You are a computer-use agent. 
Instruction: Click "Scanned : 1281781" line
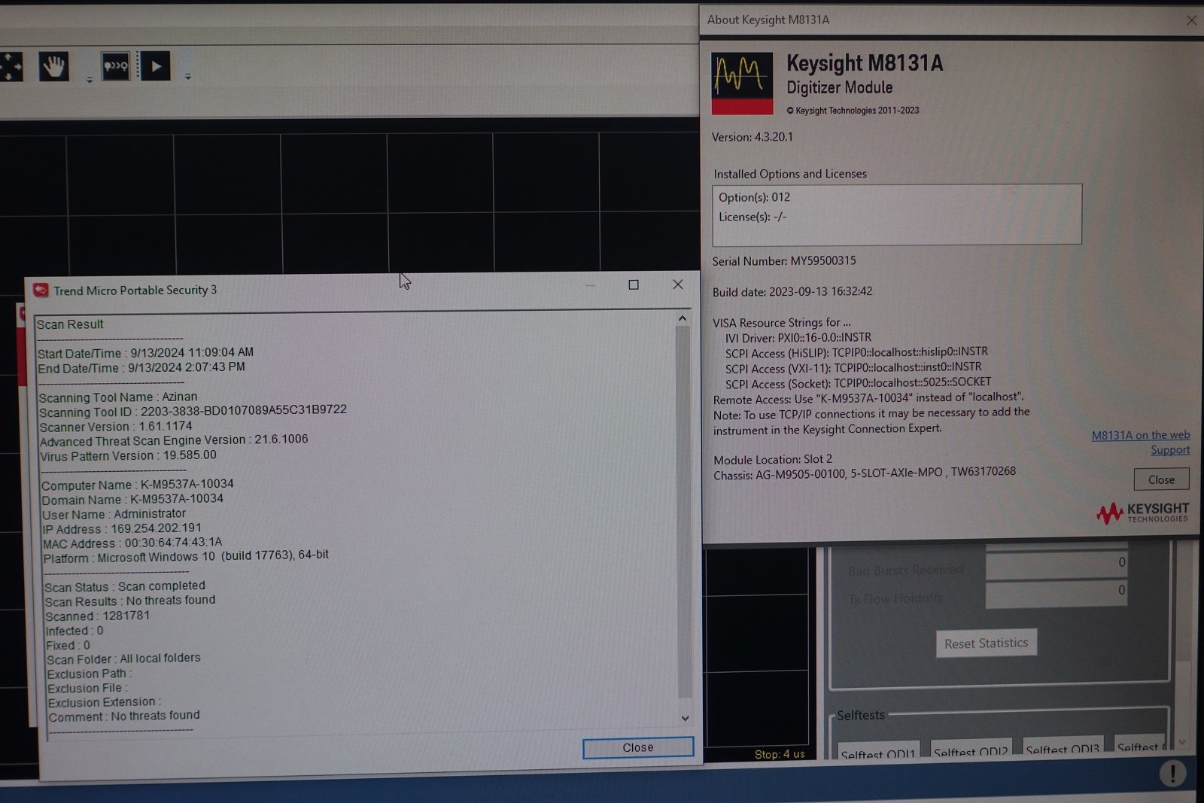pyautogui.click(x=98, y=616)
